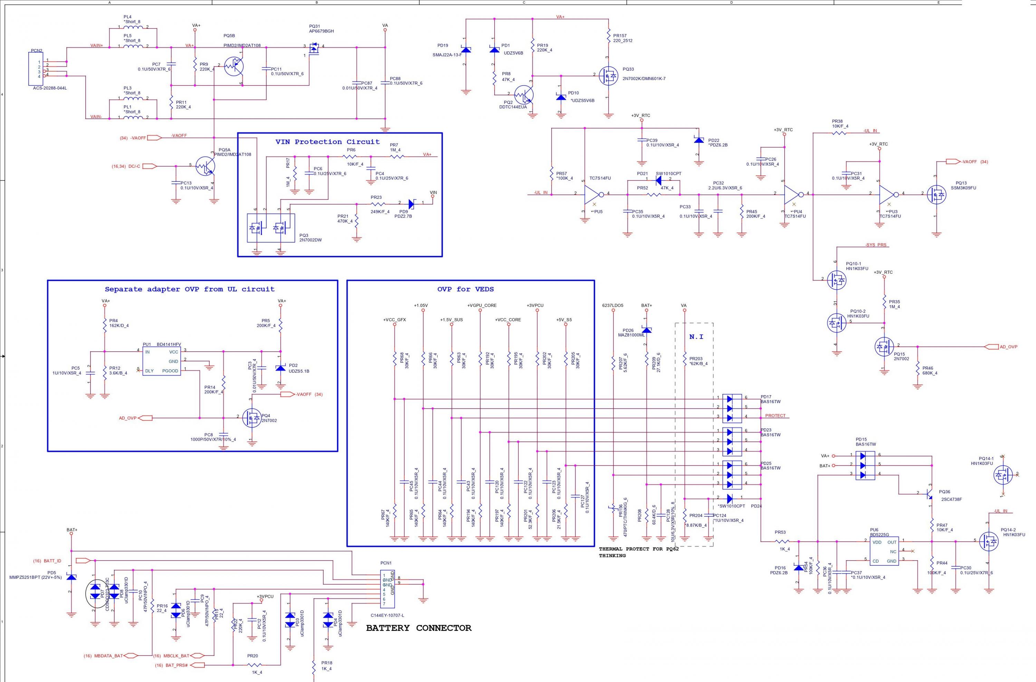The width and height of the screenshot is (1036, 682).
Task: Click the PD19 SMAJ22A-13-F TVS diode symbol
Action: 466,50
